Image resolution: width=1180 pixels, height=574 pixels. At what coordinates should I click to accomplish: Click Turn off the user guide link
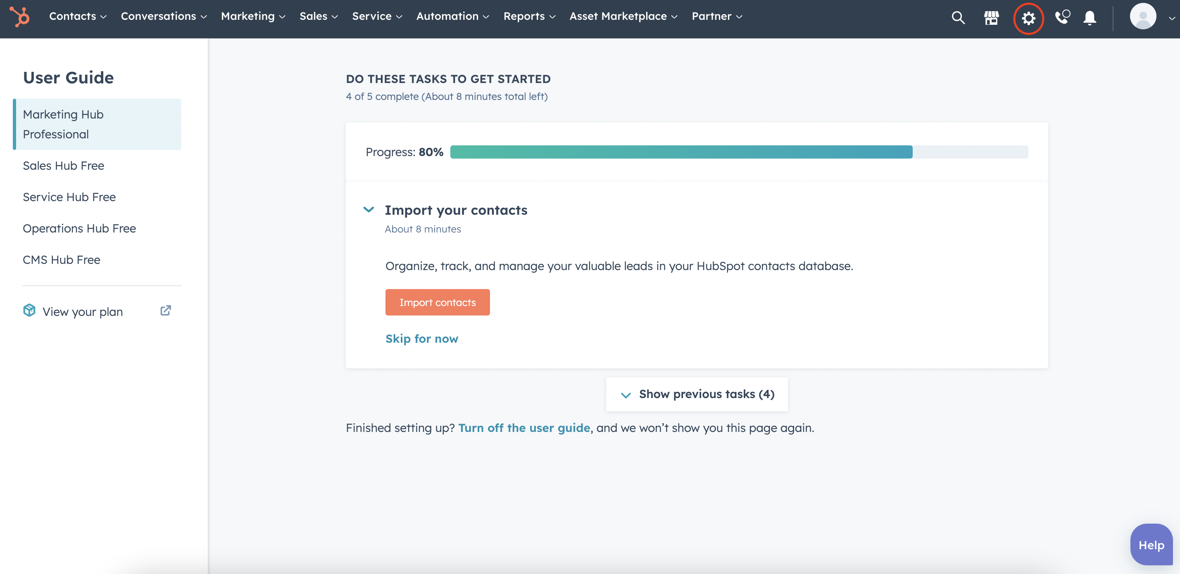(524, 428)
